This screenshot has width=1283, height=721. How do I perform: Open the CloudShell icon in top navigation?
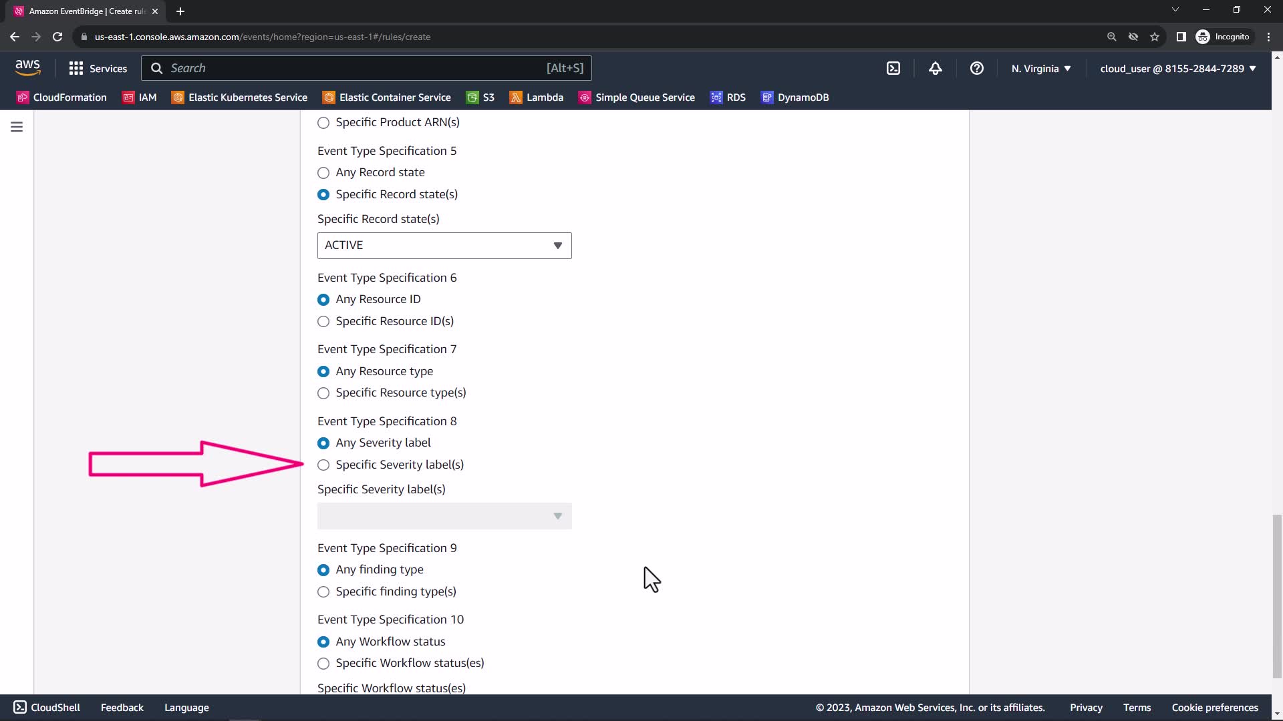pyautogui.click(x=893, y=68)
